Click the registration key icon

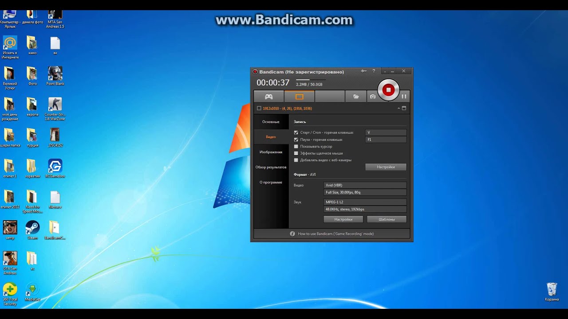363,71
